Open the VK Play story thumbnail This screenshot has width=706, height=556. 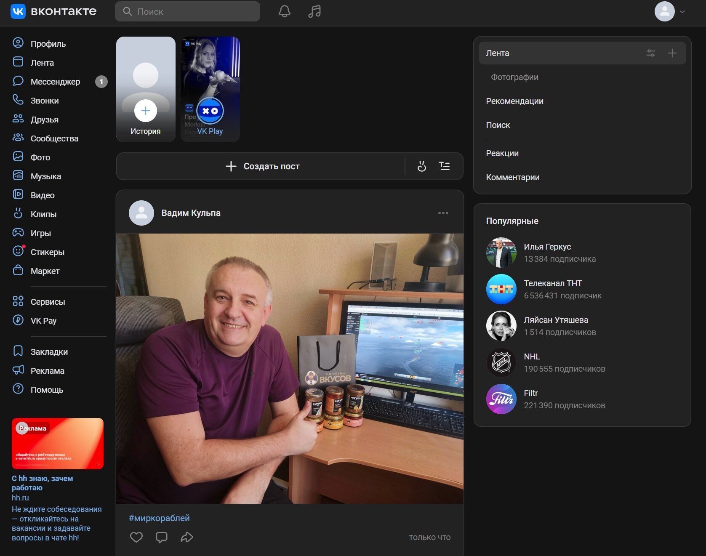pyautogui.click(x=210, y=89)
